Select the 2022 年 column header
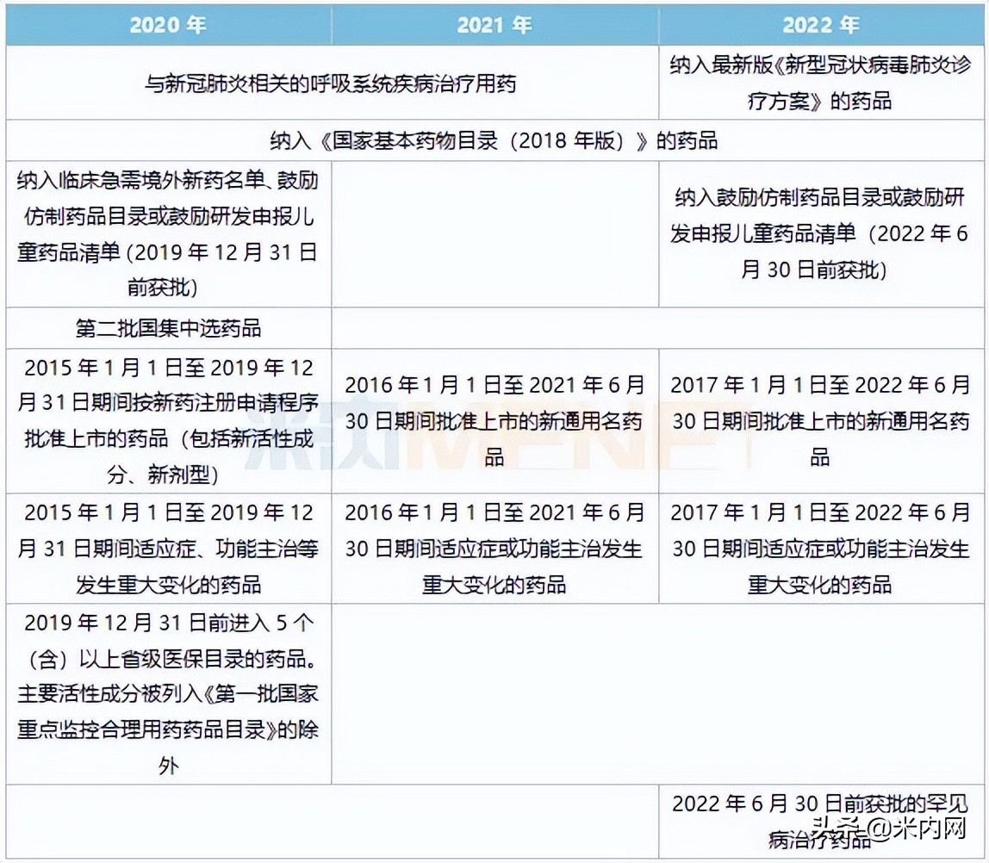Screen dimensions: 989x863 (x=822, y=25)
